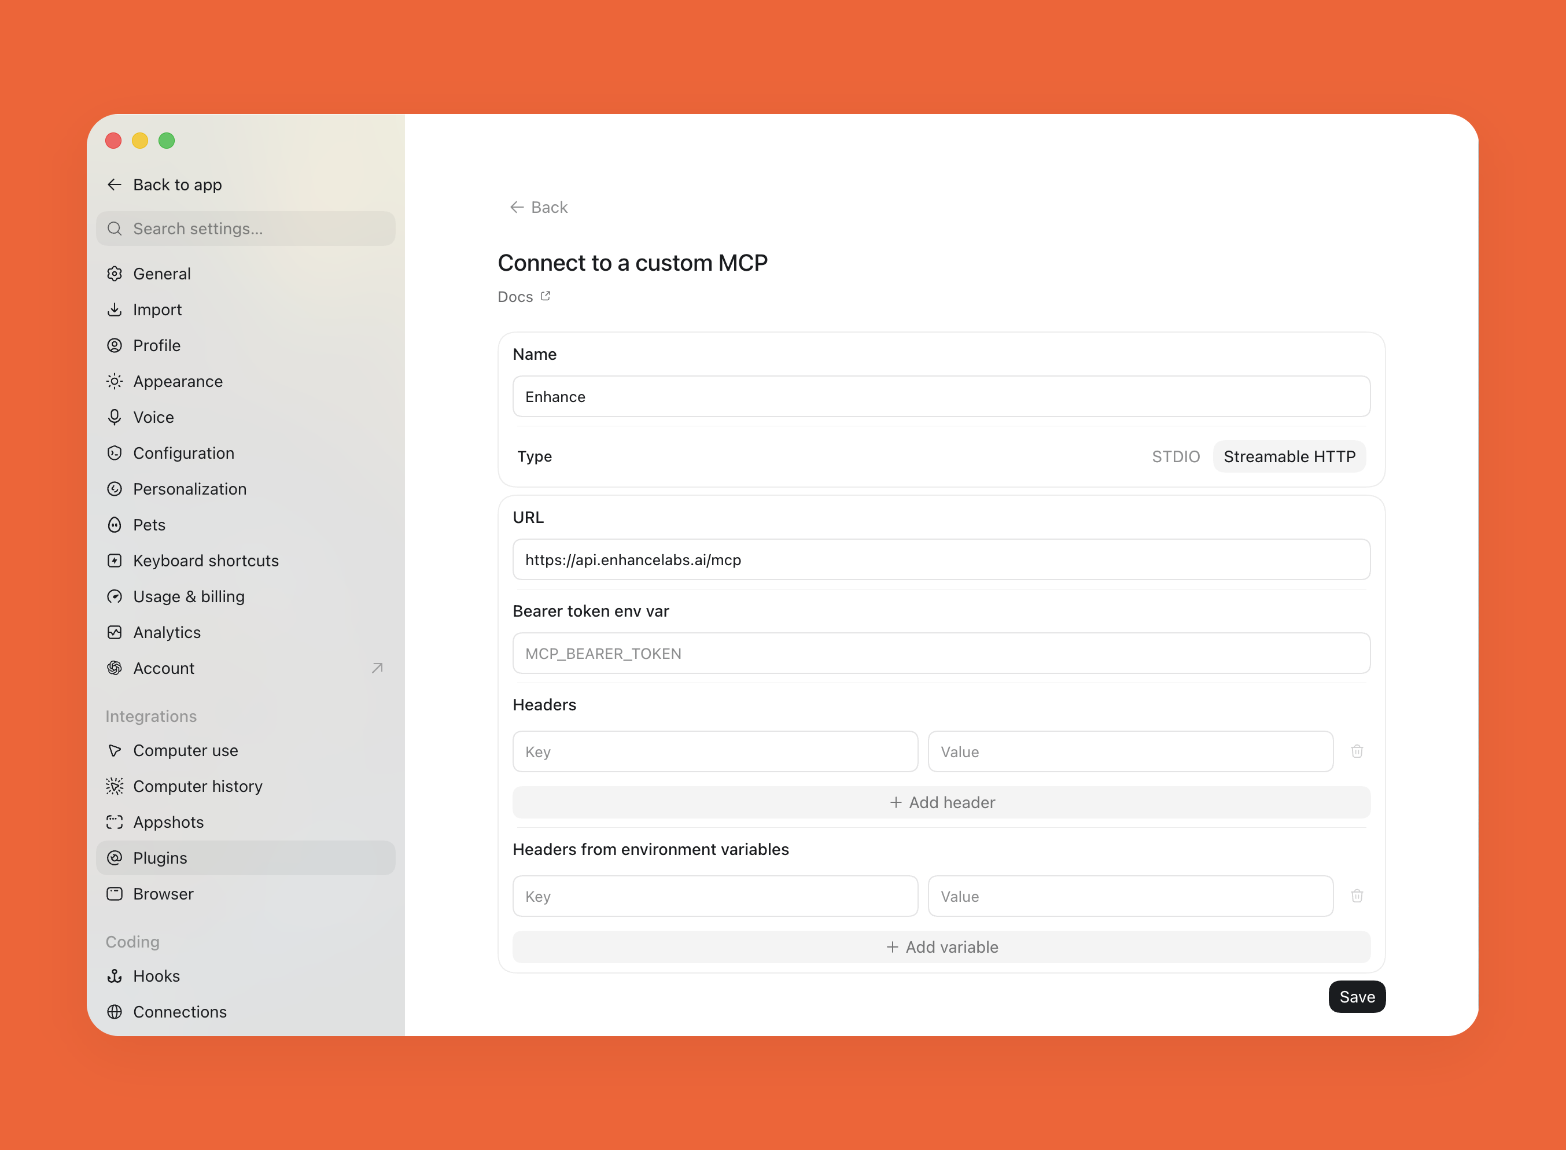Click the "Headers from environment variables" label
This screenshot has width=1566, height=1150.
tap(651, 849)
